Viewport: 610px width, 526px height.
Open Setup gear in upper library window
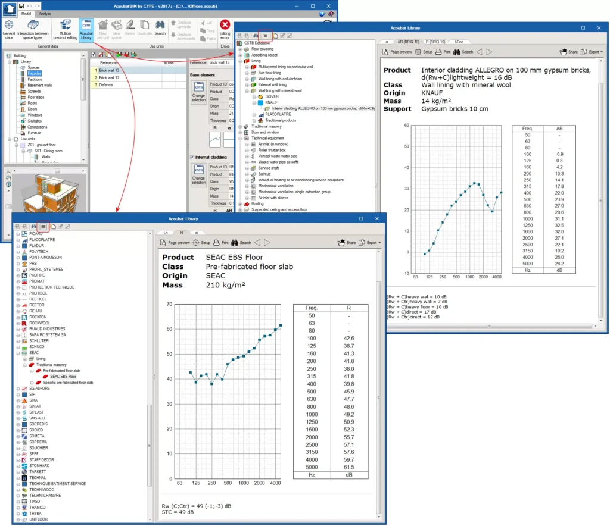[424, 52]
